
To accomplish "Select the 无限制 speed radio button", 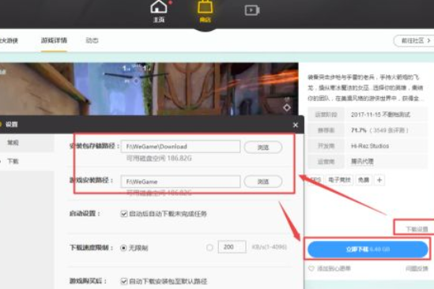I will click(123, 248).
